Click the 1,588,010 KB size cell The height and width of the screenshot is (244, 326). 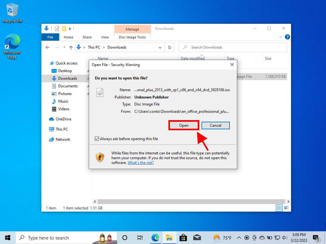coord(275,77)
